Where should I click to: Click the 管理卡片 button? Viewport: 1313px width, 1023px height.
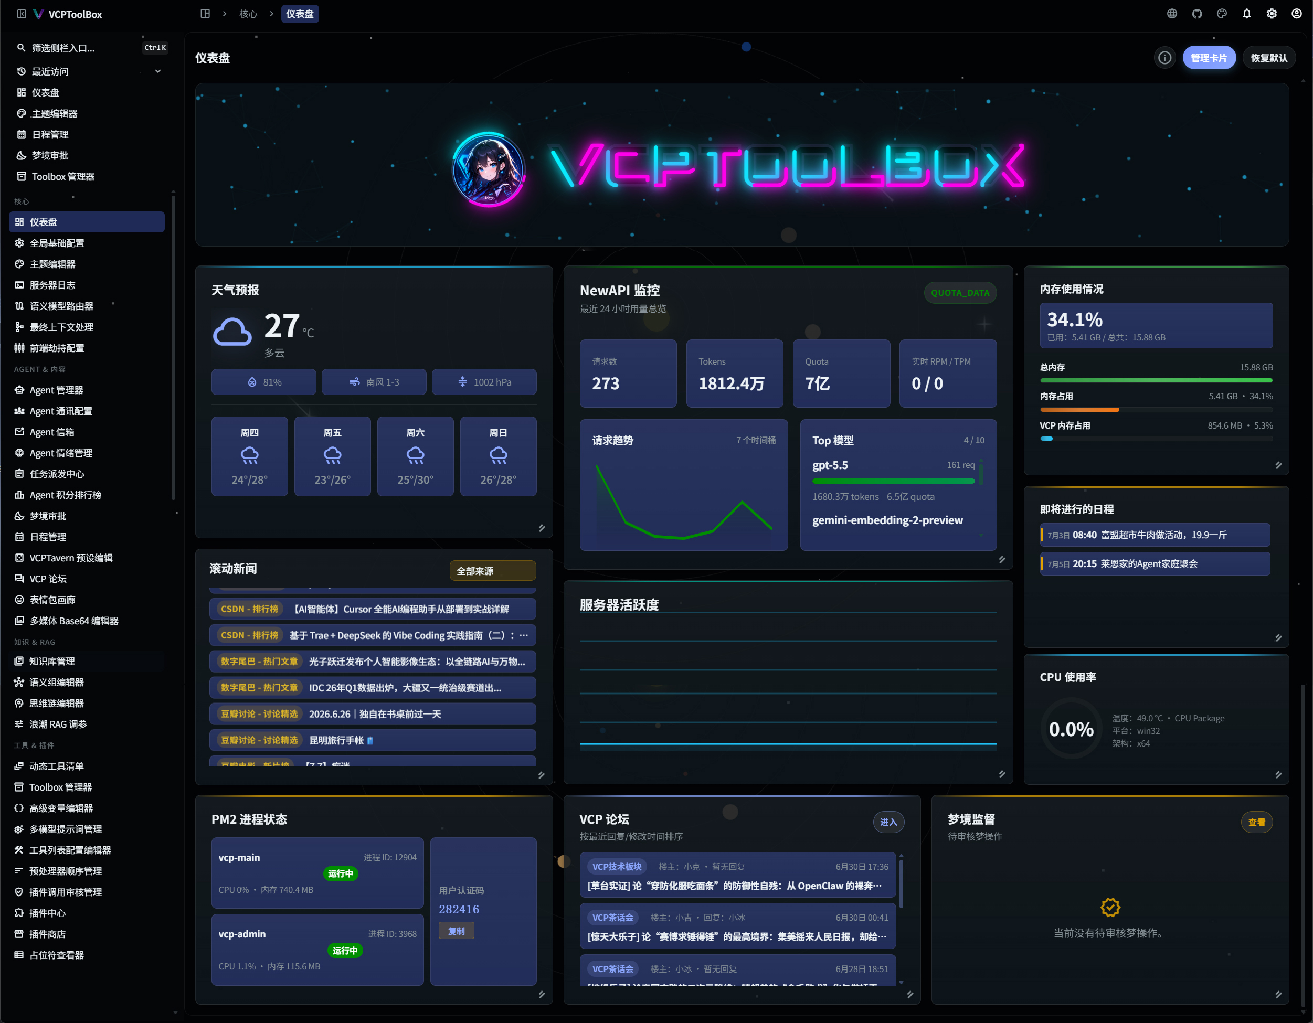tap(1209, 58)
